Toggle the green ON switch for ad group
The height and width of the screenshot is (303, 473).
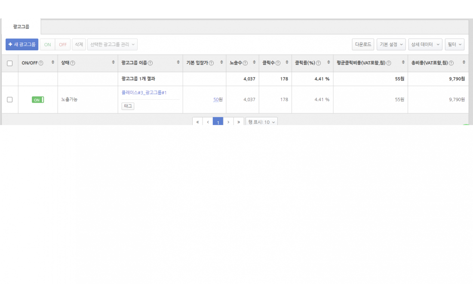click(38, 100)
